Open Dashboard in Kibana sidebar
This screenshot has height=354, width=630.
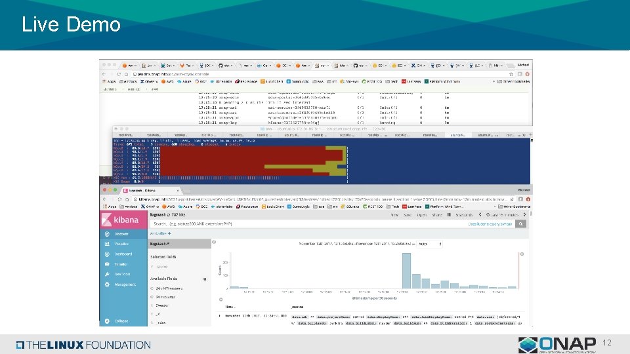coord(123,254)
